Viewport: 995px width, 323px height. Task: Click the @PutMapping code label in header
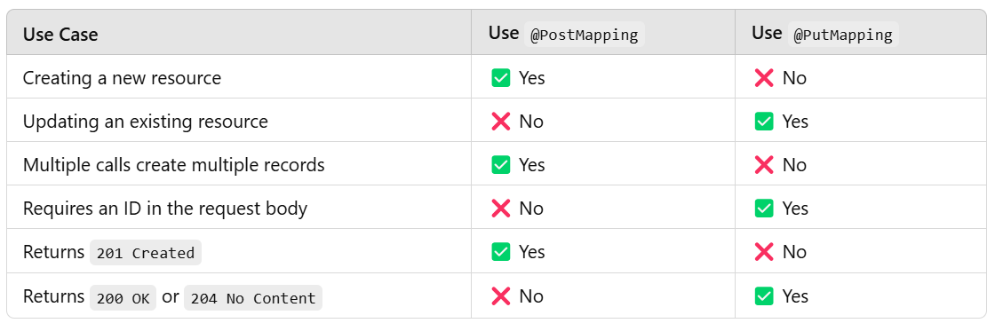tap(843, 35)
